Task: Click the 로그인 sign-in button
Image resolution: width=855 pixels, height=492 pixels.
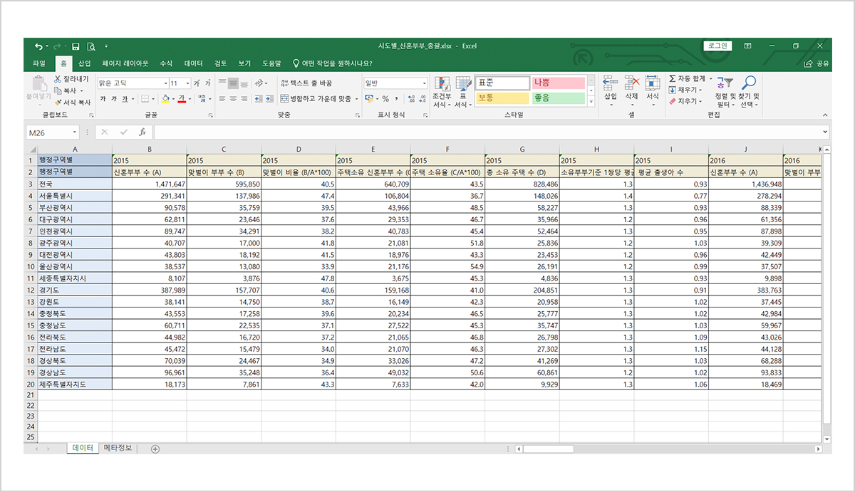Action: coord(717,46)
